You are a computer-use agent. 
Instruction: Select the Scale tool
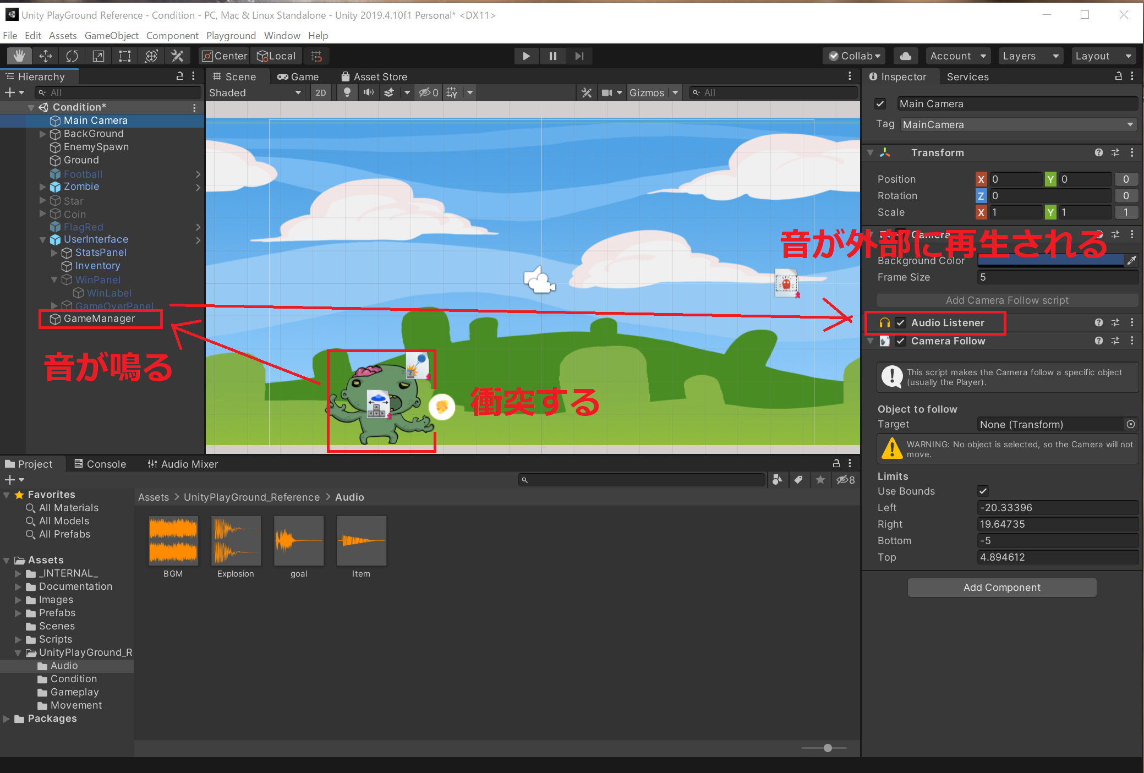(98, 56)
